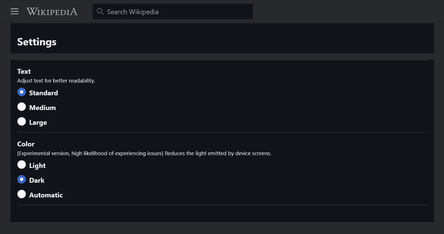
Task: Click the Wikipedia wordmark logo
Action: (52, 11)
